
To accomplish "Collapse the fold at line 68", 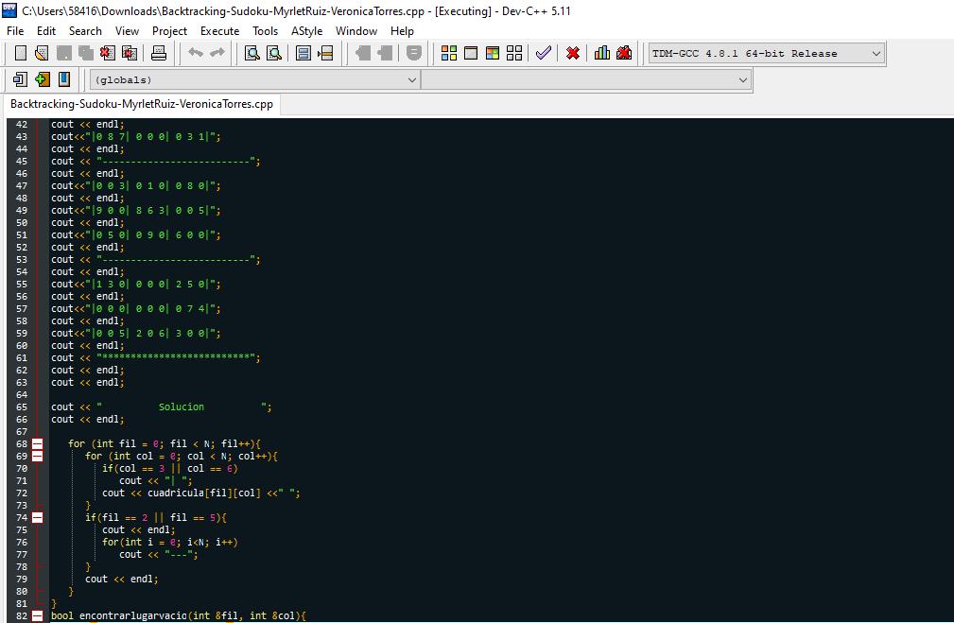I will pos(37,444).
